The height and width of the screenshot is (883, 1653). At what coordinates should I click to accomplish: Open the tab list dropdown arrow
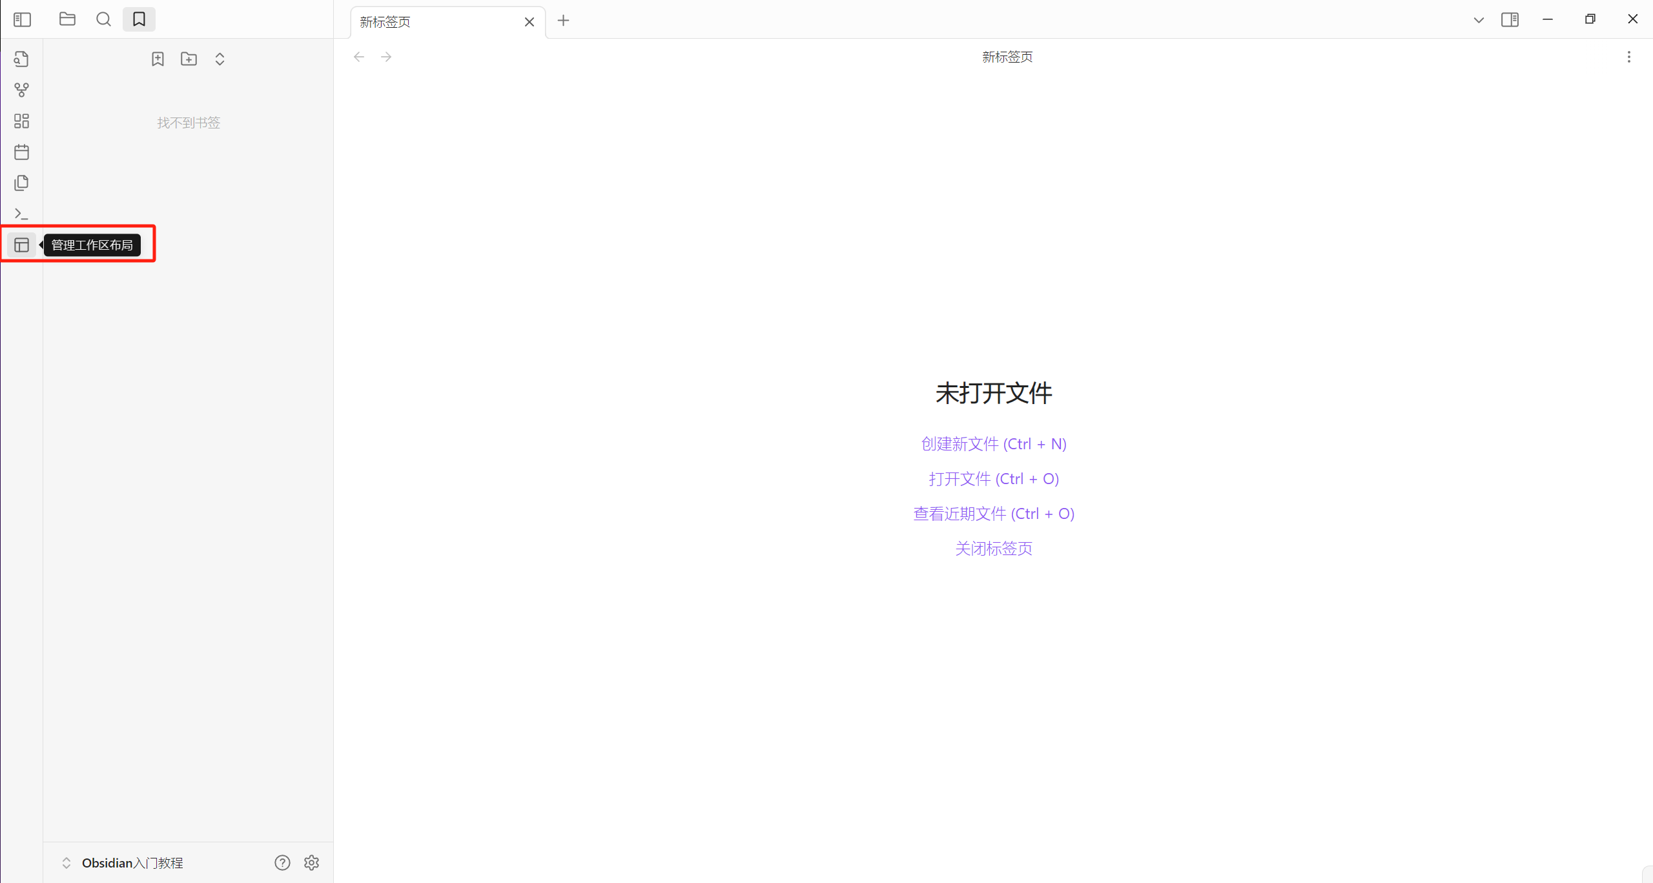click(1479, 20)
